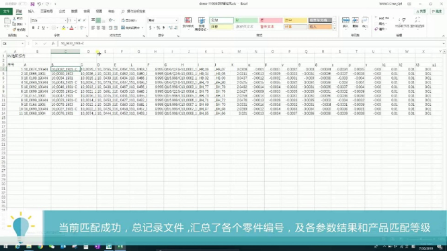The height and width of the screenshot is (251, 447).
Task: Align cell text to the left
Action: click(x=93, y=28)
